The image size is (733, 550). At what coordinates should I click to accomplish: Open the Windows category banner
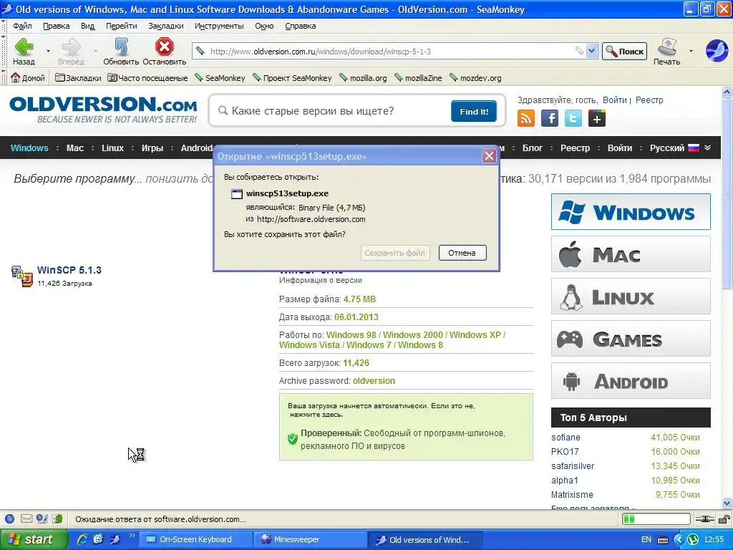tap(631, 212)
